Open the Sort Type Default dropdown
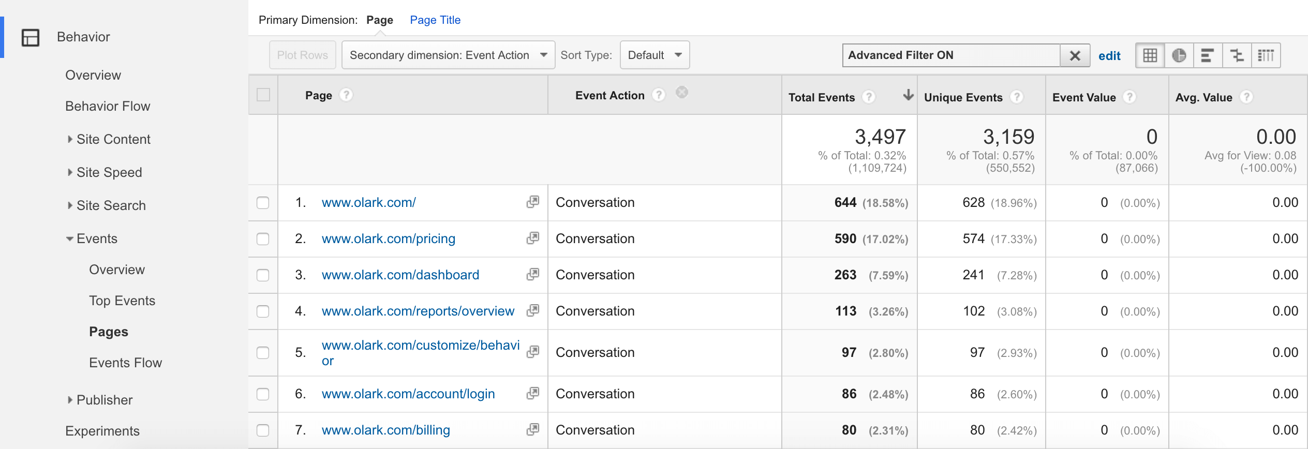The width and height of the screenshot is (1308, 449). coord(655,55)
